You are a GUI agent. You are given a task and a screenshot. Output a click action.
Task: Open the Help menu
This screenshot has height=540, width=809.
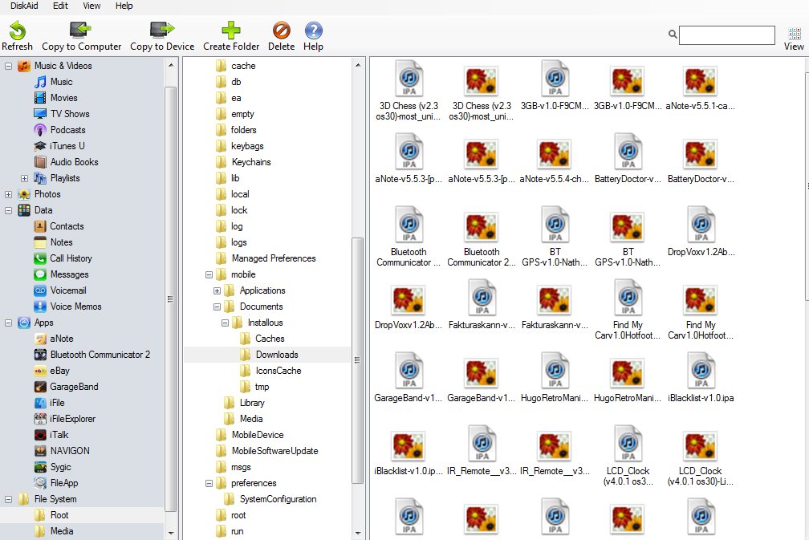124,6
